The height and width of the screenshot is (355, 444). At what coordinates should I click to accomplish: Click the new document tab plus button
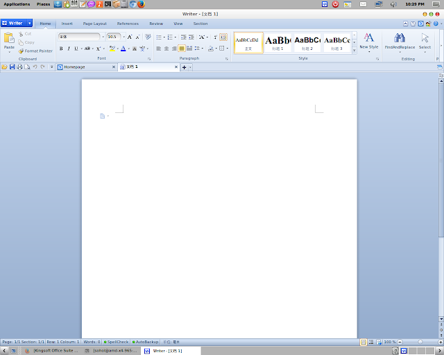pos(184,67)
